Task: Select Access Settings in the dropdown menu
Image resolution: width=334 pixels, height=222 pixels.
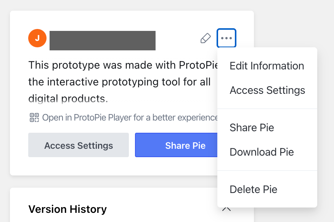Action: click(x=267, y=90)
